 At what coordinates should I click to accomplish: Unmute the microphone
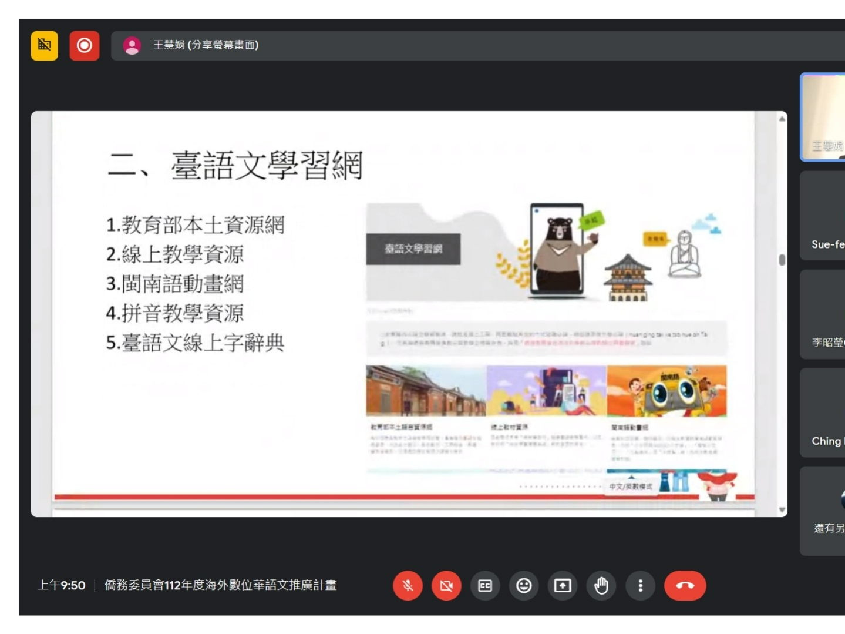click(x=408, y=586)
